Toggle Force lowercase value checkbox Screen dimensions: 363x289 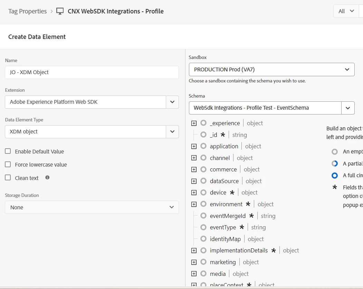(x=8, y=165)
